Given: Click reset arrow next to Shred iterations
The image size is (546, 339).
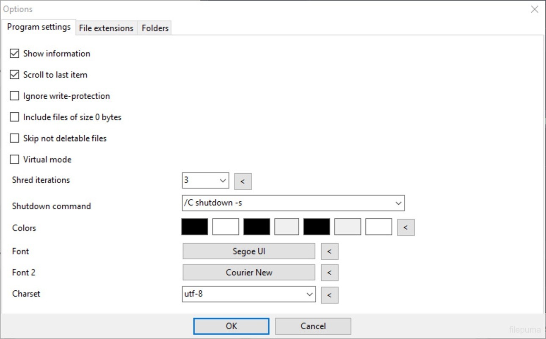Looking at the screenshot, I should coord(243,181).
